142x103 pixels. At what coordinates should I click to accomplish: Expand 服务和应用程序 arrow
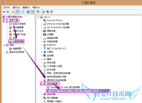pyautogui.click(x=4, y=52)
